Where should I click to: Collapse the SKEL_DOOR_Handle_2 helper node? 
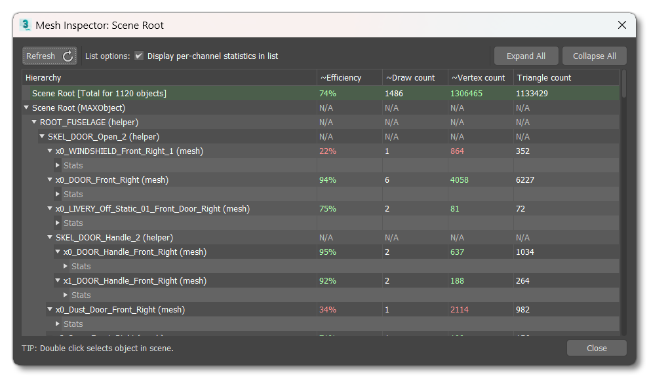coord(50,237)
